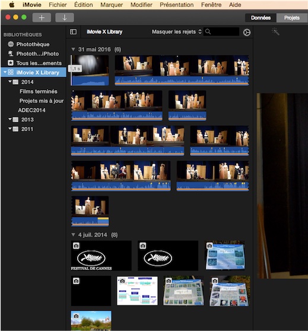Click camera badge on Festival de Cannes photo
Image resolution: width=308 pixels, height=331 pixels.
tap(77, 246)
